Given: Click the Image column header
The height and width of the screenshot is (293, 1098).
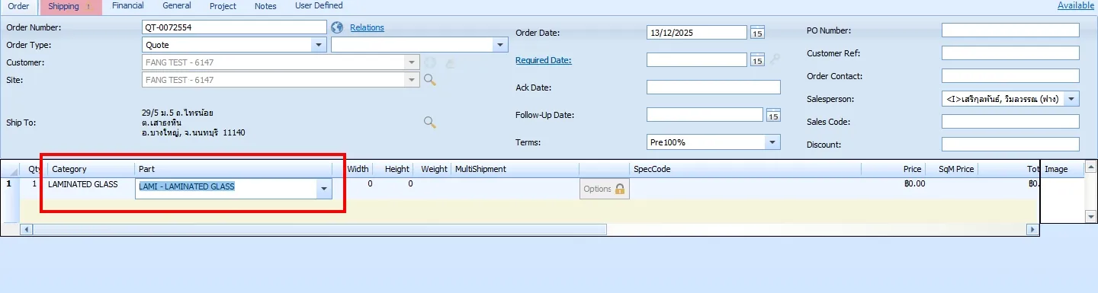Looking at the screenshot, I should tap(1062, 169).
